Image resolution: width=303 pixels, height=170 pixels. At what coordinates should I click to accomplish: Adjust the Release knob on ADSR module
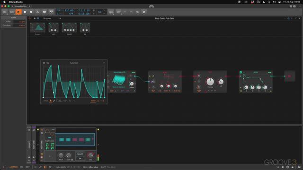(265, 87)
